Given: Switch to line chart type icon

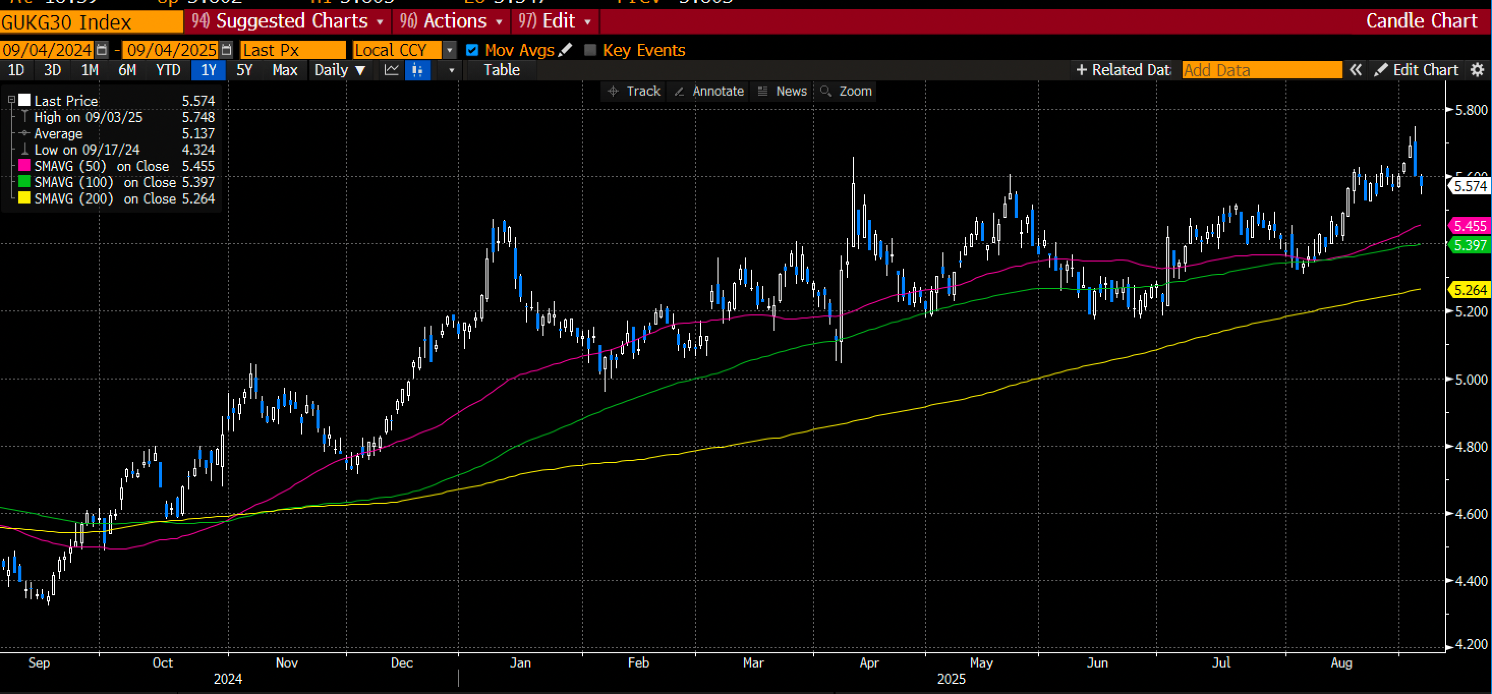Looking at the screenshot, I should pos(391,70).
